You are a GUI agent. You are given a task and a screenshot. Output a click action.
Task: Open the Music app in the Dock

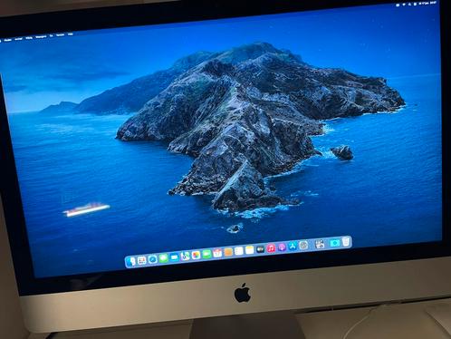click(x=271, y=248)
